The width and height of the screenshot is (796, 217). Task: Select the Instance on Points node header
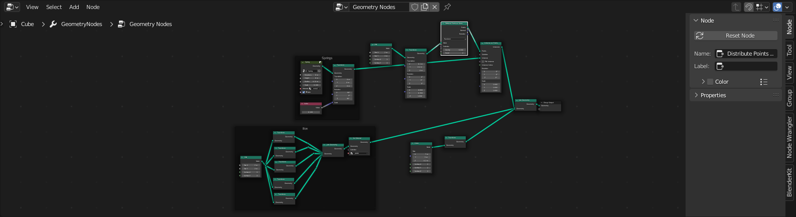(491, 43)
